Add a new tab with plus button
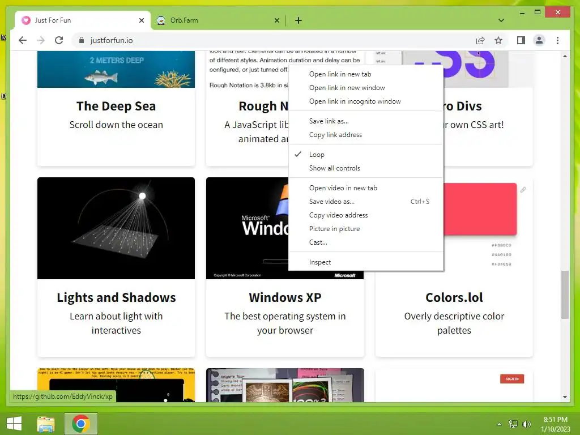This screenshot has height=435, width=580. 298,20
